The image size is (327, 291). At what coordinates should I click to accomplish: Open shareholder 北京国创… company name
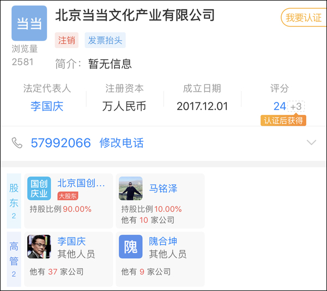[81, 183]
